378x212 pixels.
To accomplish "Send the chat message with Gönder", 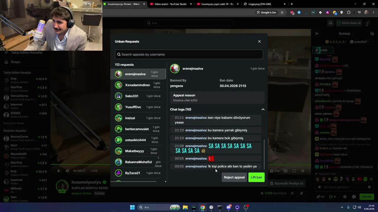I will pos(367,197).
